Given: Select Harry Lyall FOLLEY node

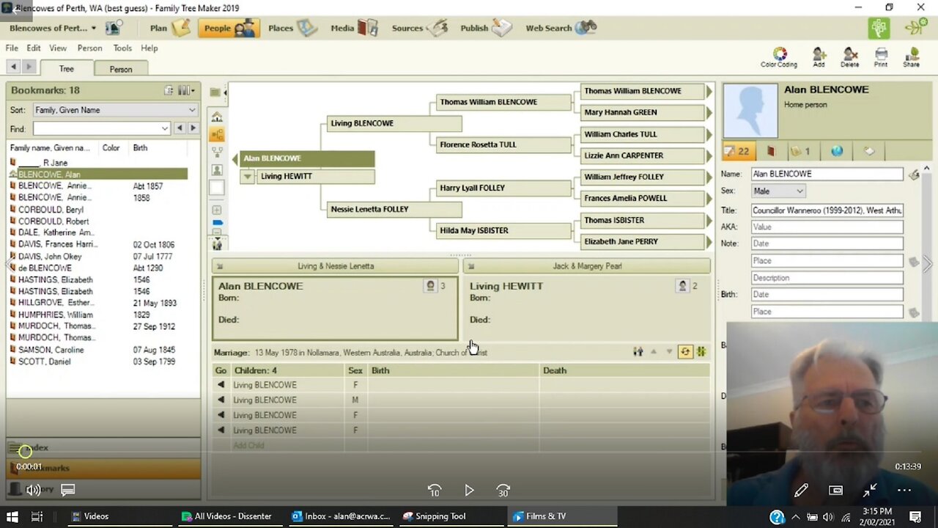Looking at the screenshot, I should pyautogui.click(x=503, y=188).
